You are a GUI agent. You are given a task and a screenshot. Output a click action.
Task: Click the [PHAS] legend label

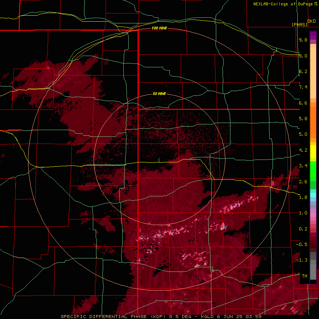300,24
